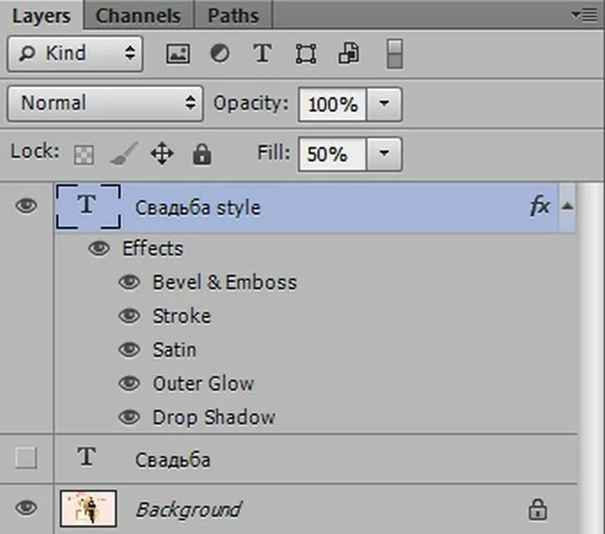
Task: Filter for adjustment layers icon
Action: [x=220, y=54]
